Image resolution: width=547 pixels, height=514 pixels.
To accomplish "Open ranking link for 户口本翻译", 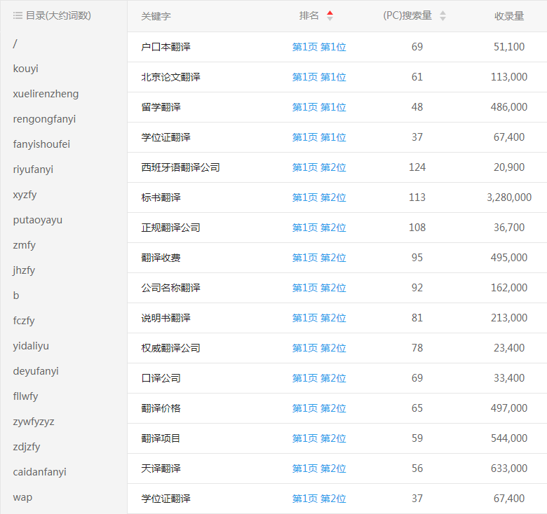I will coord(319,47).
